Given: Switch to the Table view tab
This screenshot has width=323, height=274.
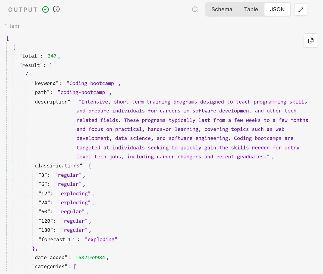Looking at the screenshot, I should click(251, 9).
